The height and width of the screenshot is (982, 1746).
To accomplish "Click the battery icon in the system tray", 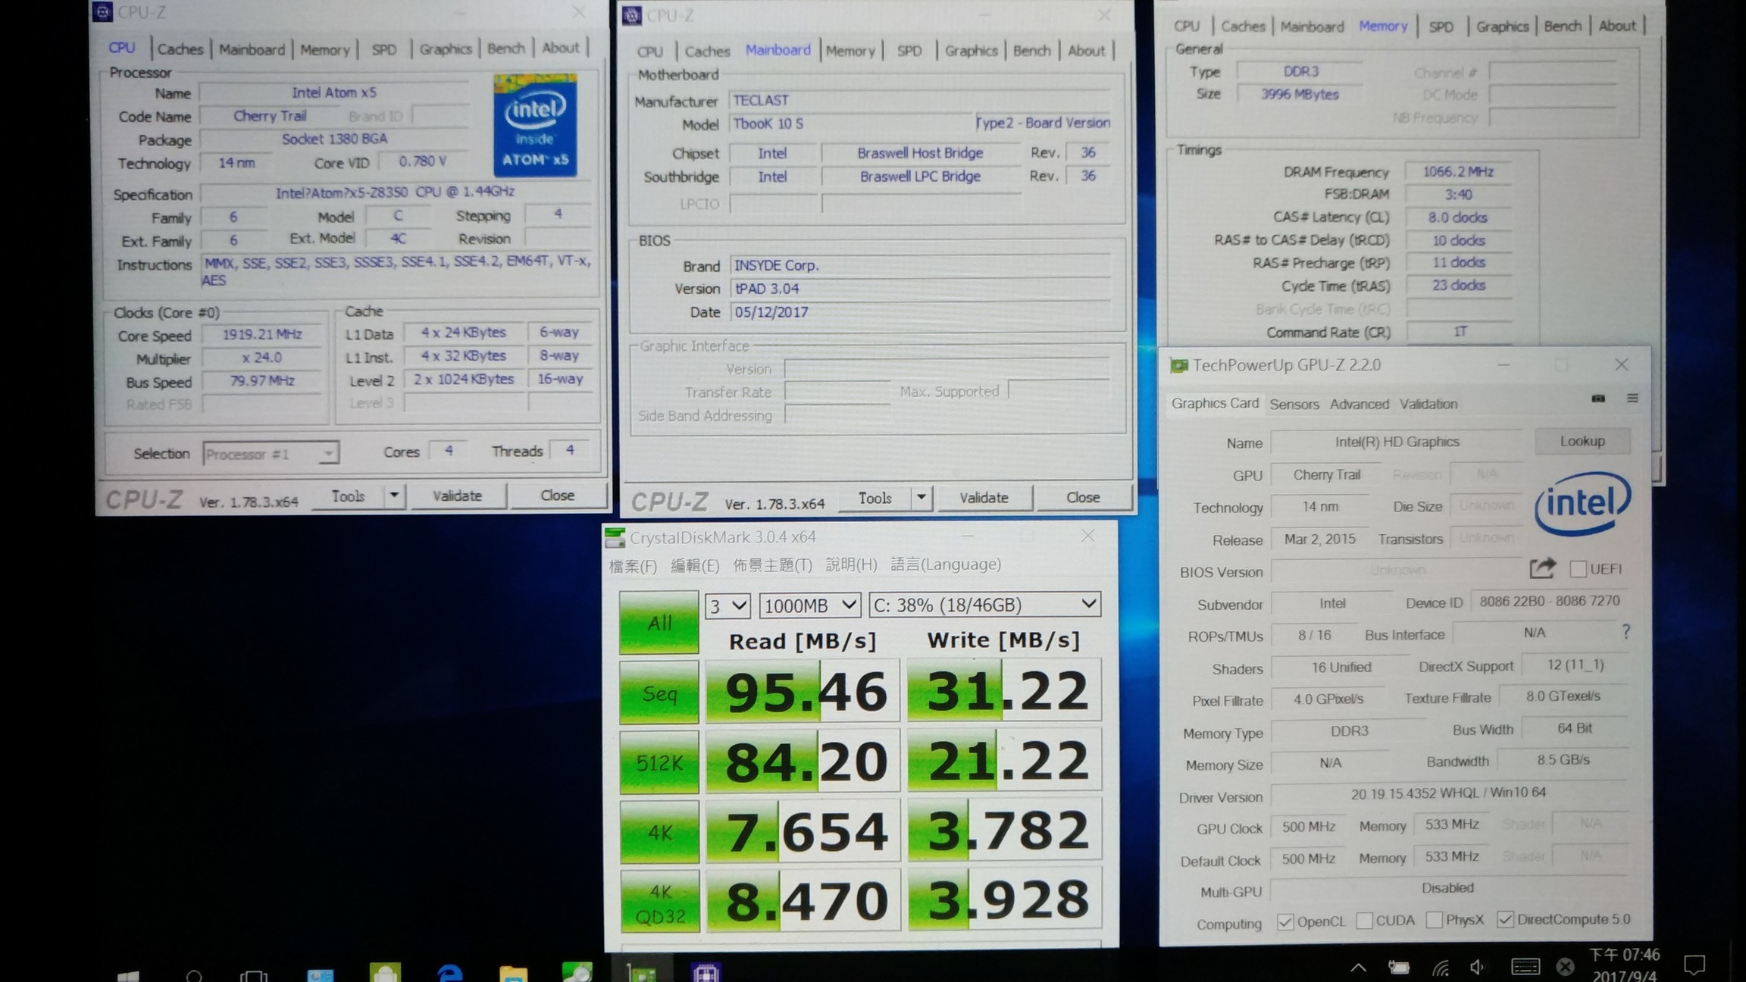I will click(x=1398, y=968).
